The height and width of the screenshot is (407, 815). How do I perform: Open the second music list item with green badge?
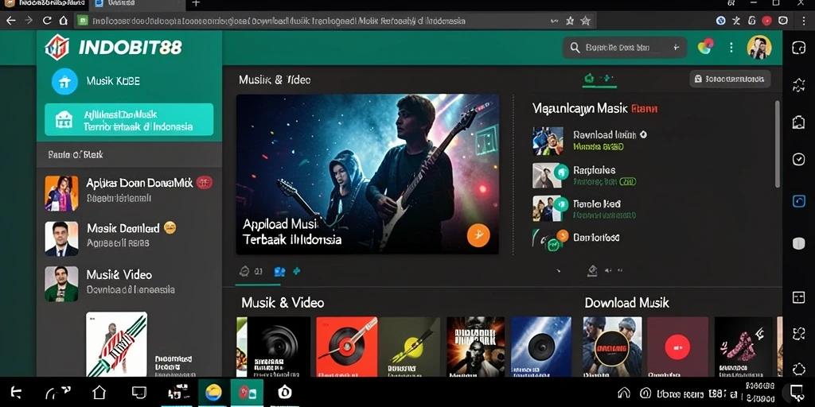585,176
